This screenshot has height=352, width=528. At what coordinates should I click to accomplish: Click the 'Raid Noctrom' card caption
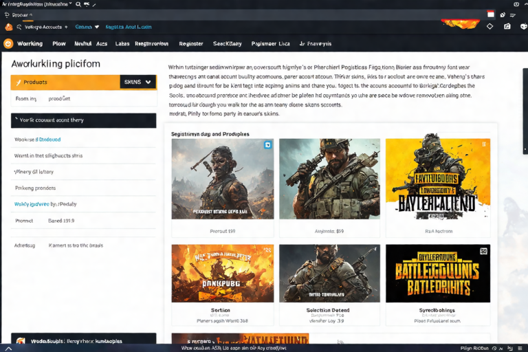(x=439, y=232)
